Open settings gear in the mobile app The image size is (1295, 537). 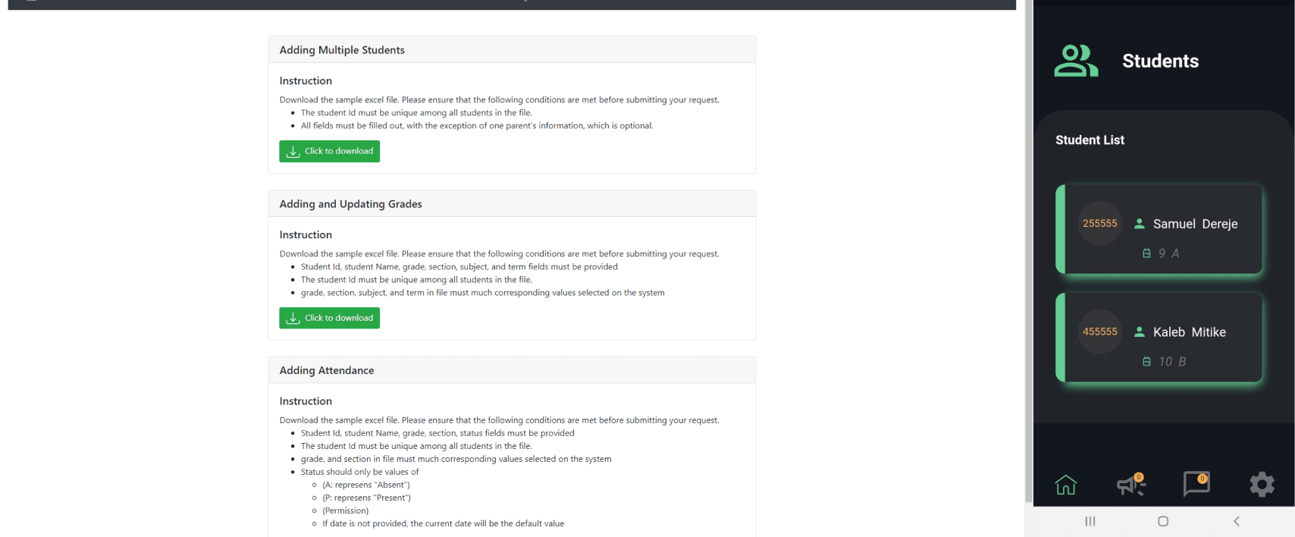[x=1262, y=484]
